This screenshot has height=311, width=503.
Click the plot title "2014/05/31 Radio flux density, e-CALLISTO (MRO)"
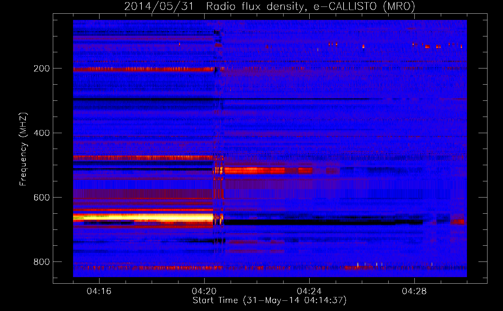tap(270, 6)
